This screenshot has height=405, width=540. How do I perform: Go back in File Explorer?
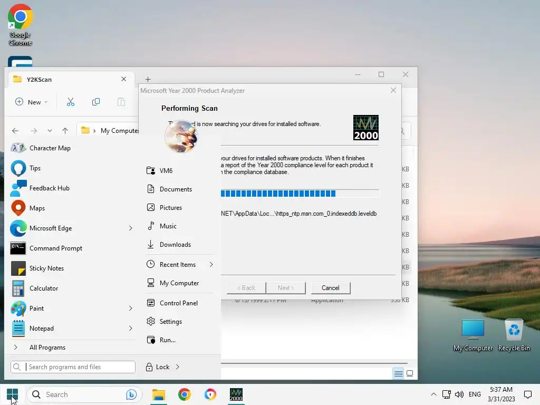click(15, 131)
